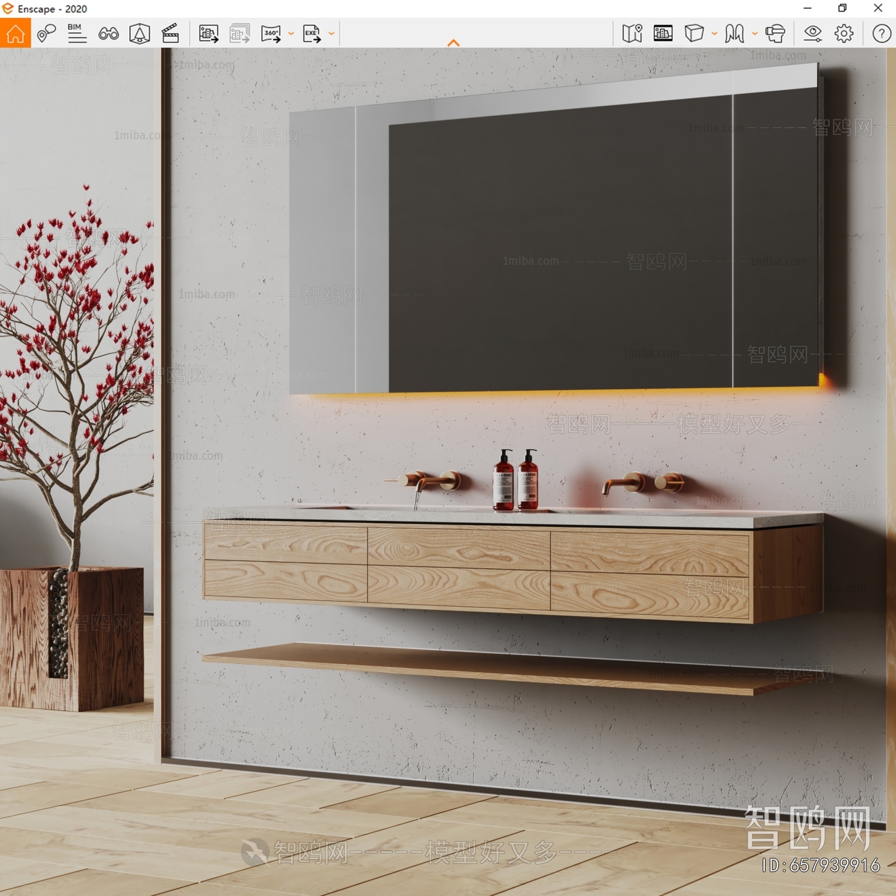Expand the EXE export dropdown arrow
Viewport: 896px width, 896px height.
(x=332, y=34)
